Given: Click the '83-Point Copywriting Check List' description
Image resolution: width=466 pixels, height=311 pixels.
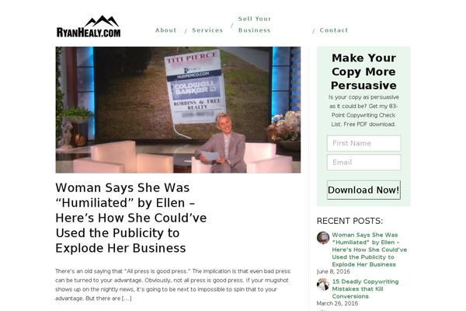Looking at the screenshot, I should pos(363,110).
